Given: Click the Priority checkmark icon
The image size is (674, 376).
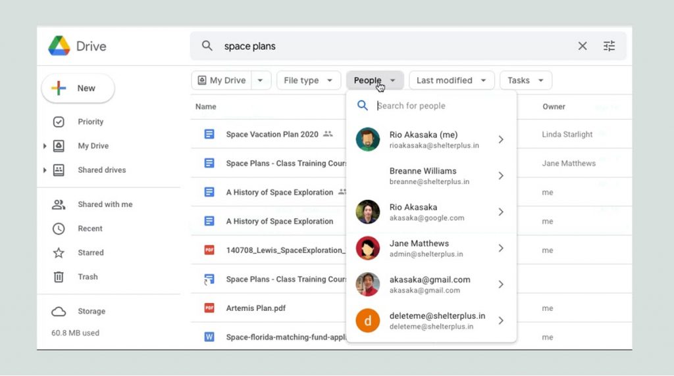Looking at the screenshot, I should (59, 122).
